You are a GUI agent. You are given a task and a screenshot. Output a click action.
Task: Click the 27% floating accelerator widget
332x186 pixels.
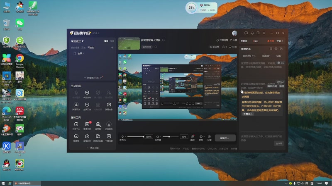[201, 8]
